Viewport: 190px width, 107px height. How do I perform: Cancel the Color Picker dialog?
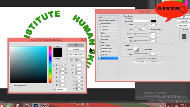tap(76, 49)
